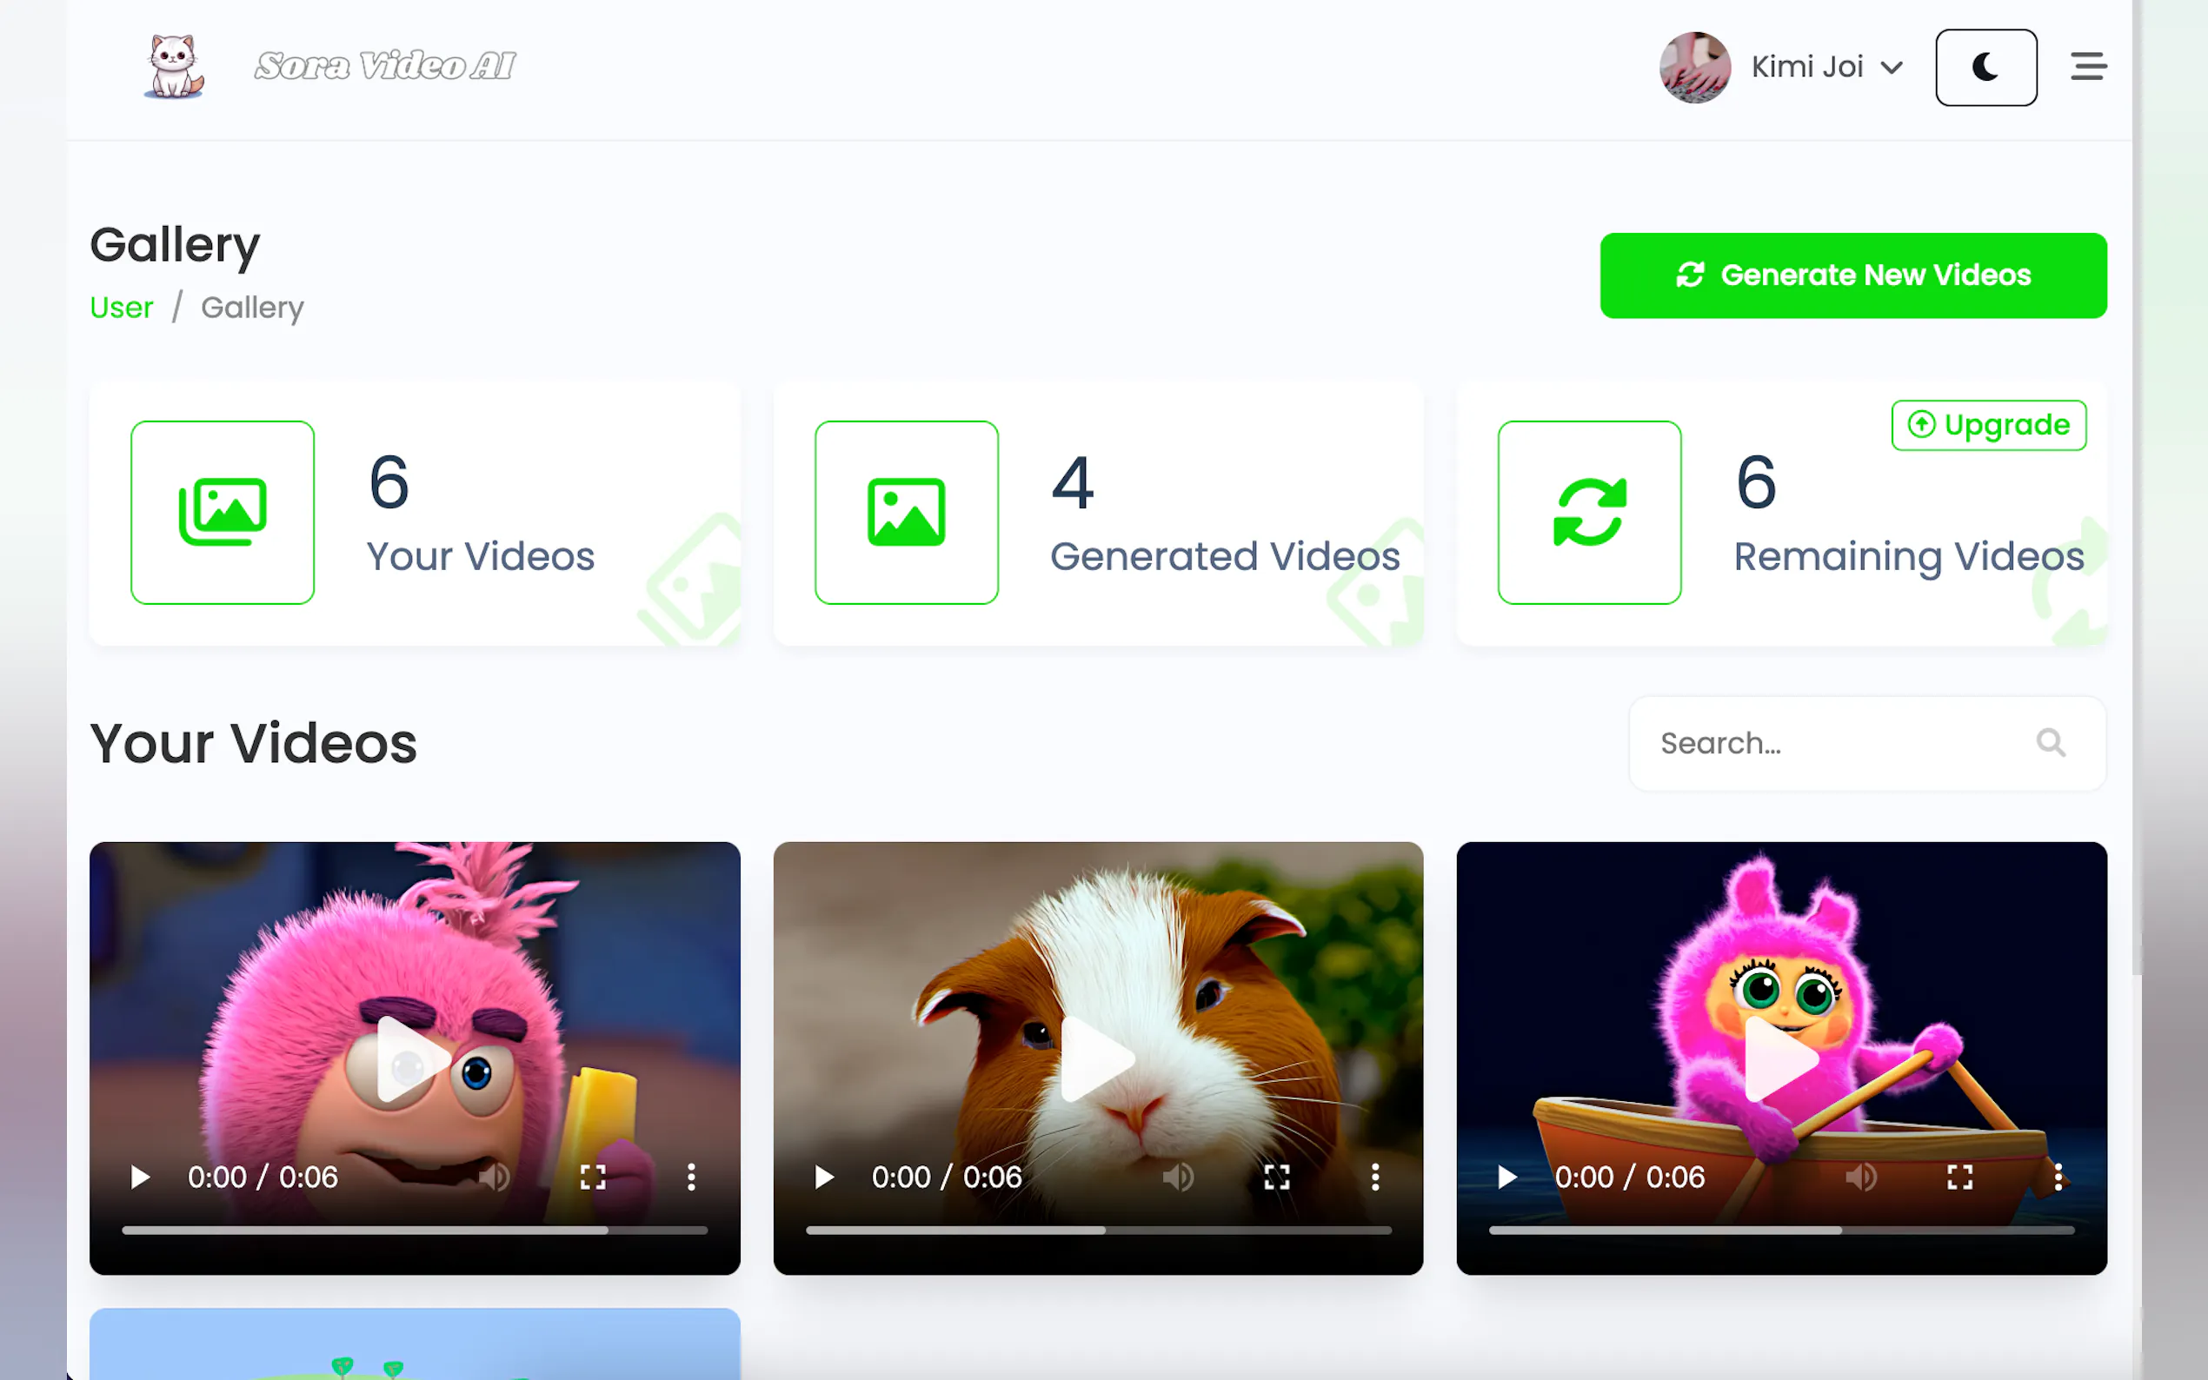Click Generate New Videos button
The image size is (2208, 1380).
tap(1852, 275)
